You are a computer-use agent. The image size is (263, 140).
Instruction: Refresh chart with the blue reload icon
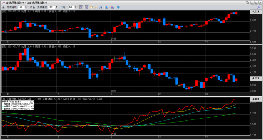coord(118,7)
